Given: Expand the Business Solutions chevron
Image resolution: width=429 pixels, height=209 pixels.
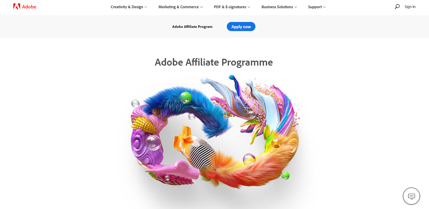Looking at the screenshot, I should click(296, 7).
